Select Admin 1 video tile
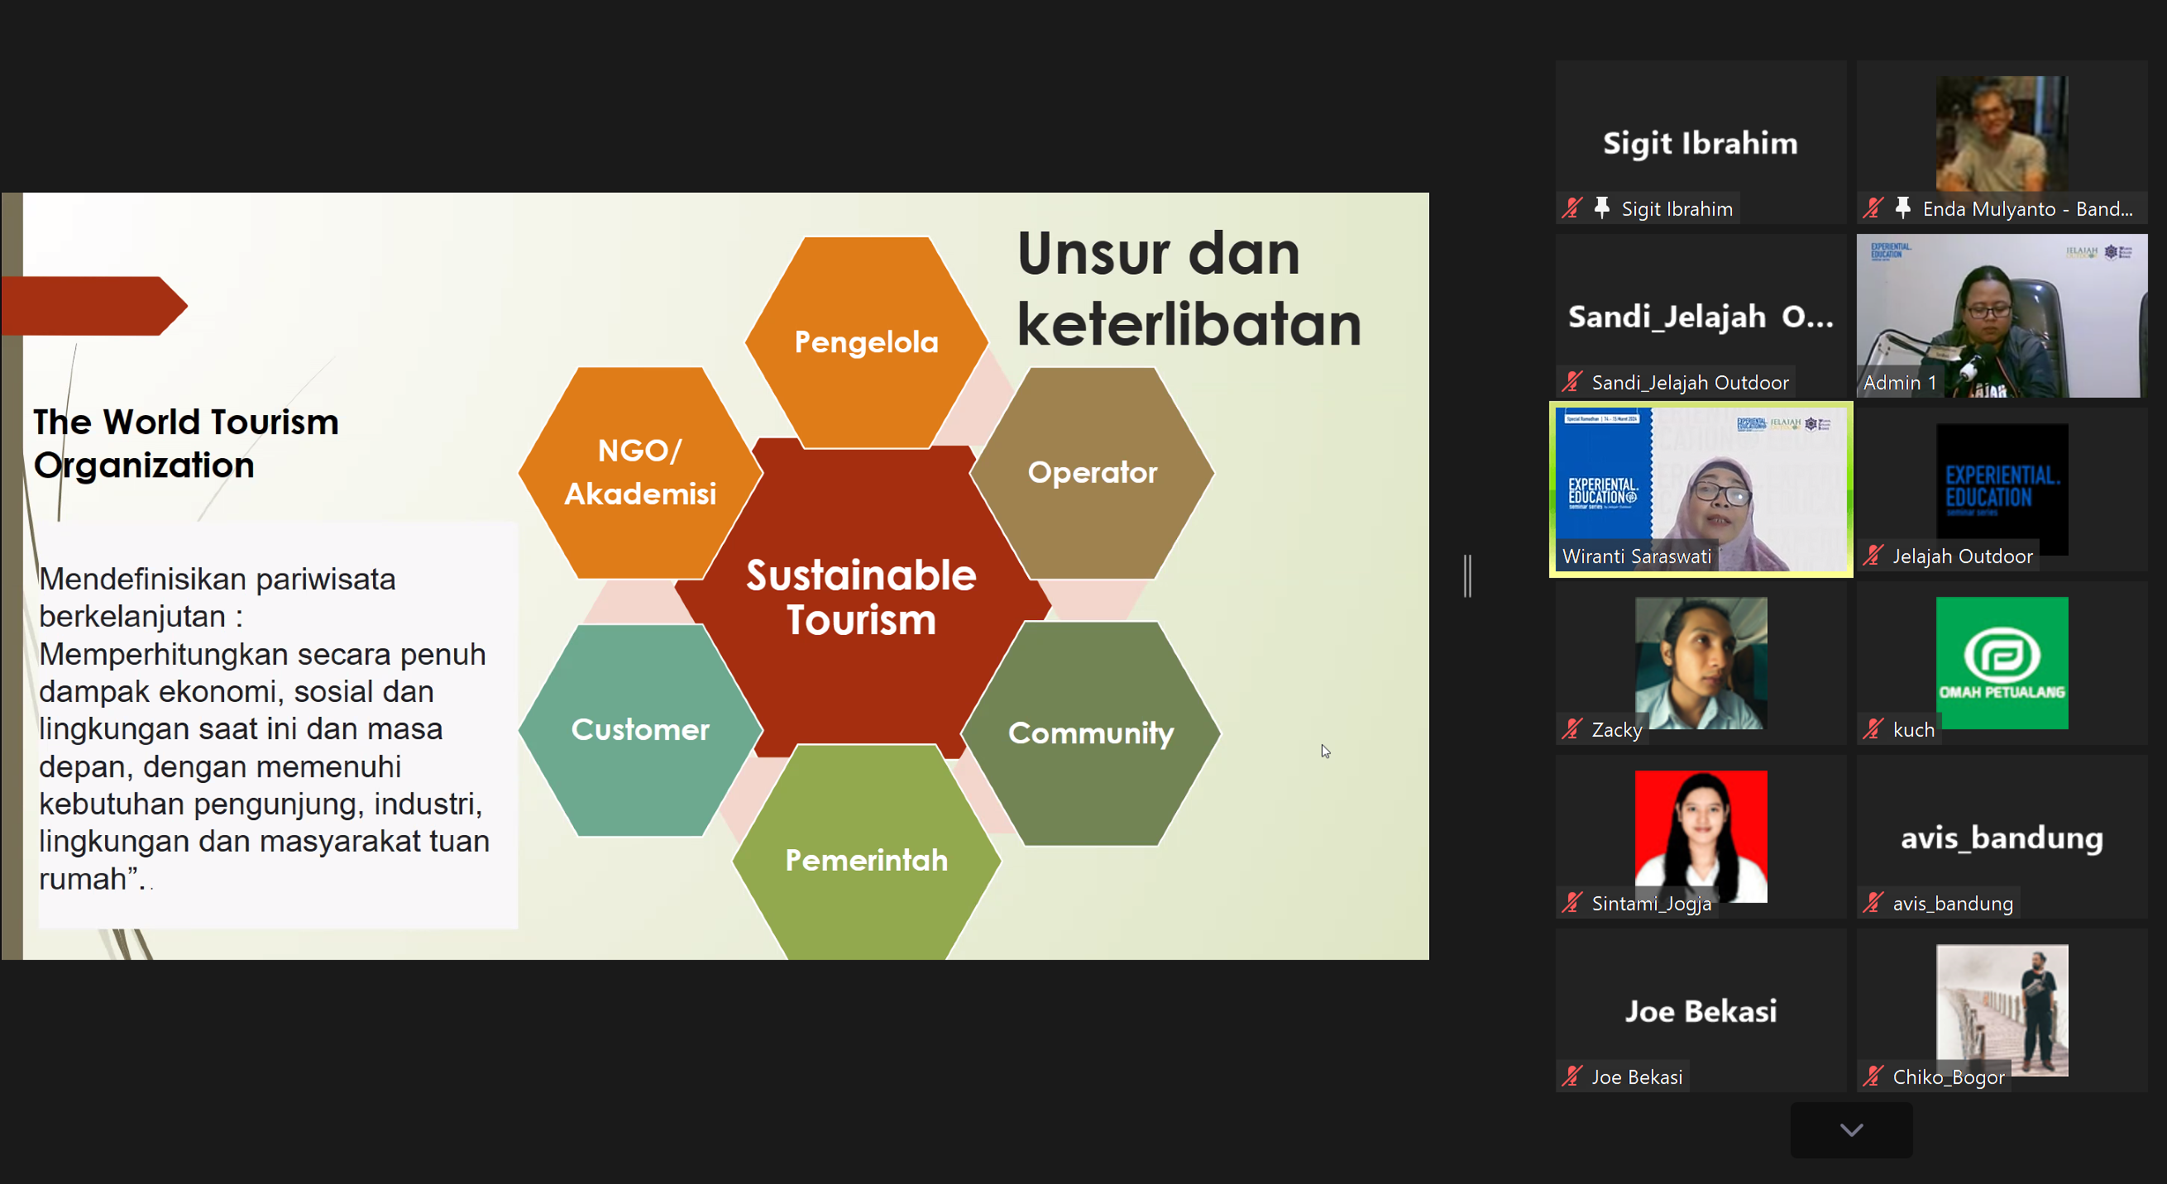Image resolution: width=2167 pixels, height=1184 pixels. pyautogui.click(x=2002, y=315)
